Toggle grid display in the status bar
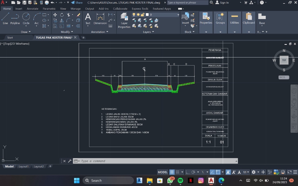This screenshot has height=186, width=298. point(172,172)
